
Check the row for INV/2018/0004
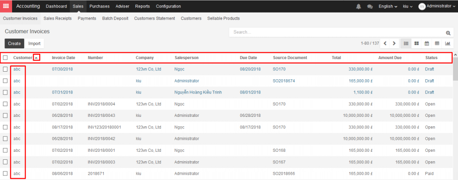pos(5,104)
